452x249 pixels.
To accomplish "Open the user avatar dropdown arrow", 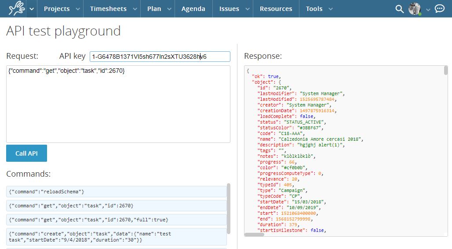I will coord(428,9).
